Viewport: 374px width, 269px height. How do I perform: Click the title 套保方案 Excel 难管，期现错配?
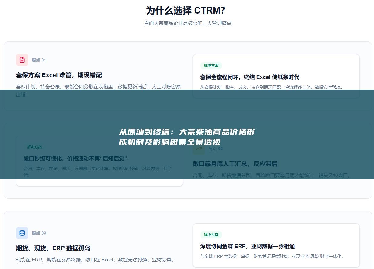pos(59,75)
